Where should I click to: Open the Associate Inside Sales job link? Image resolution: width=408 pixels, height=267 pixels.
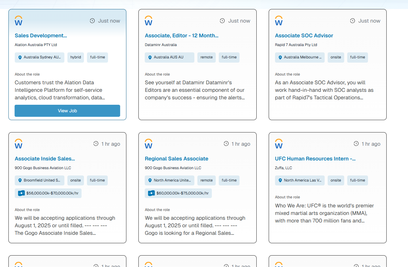point(45,159)
